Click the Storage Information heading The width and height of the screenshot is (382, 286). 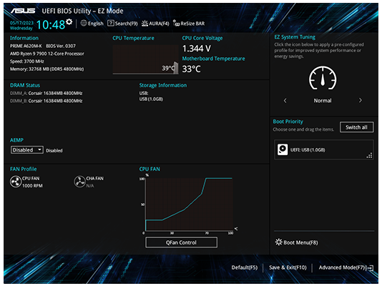163,85
